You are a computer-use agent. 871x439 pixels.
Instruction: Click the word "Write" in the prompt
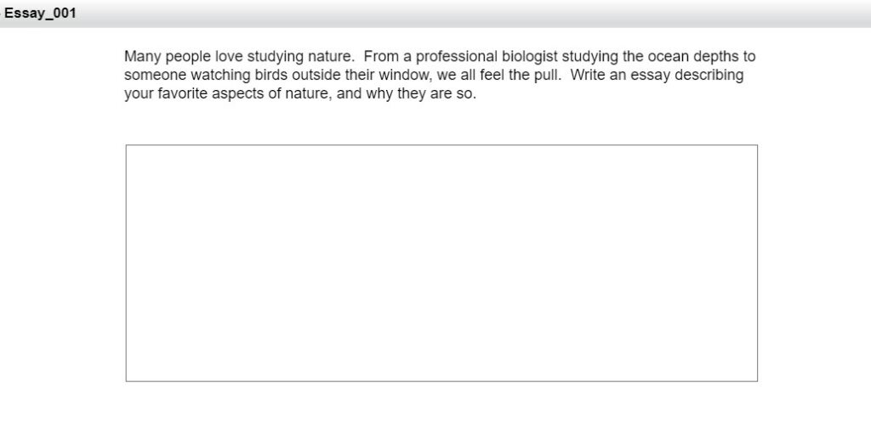tap(588, 75)
